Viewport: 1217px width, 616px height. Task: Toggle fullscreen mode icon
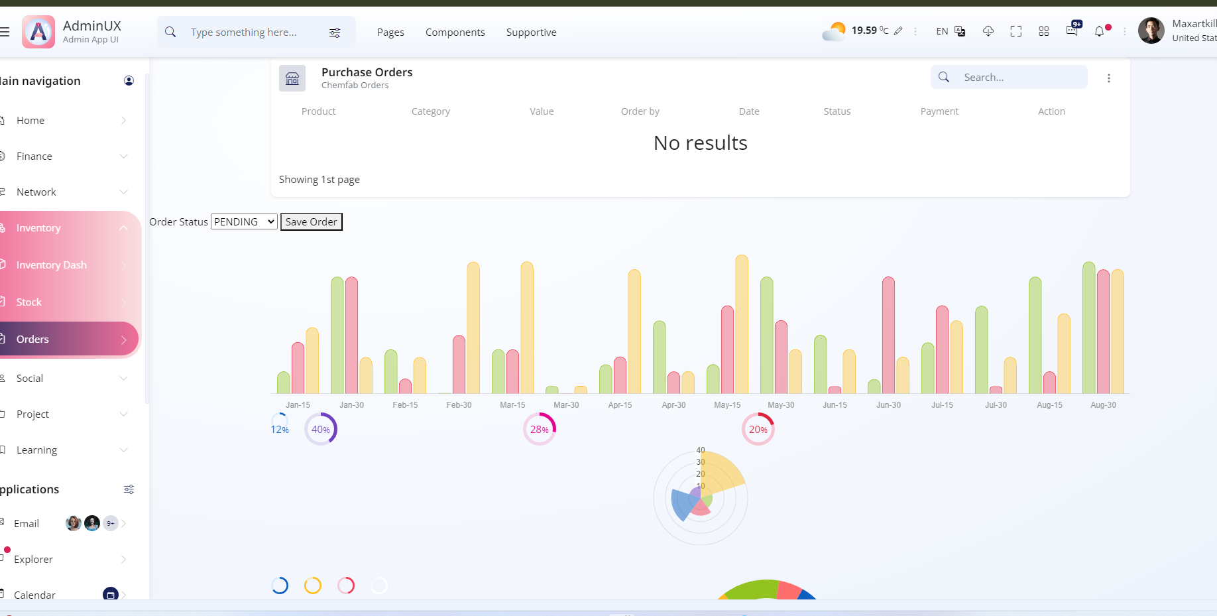(1015, 31)
